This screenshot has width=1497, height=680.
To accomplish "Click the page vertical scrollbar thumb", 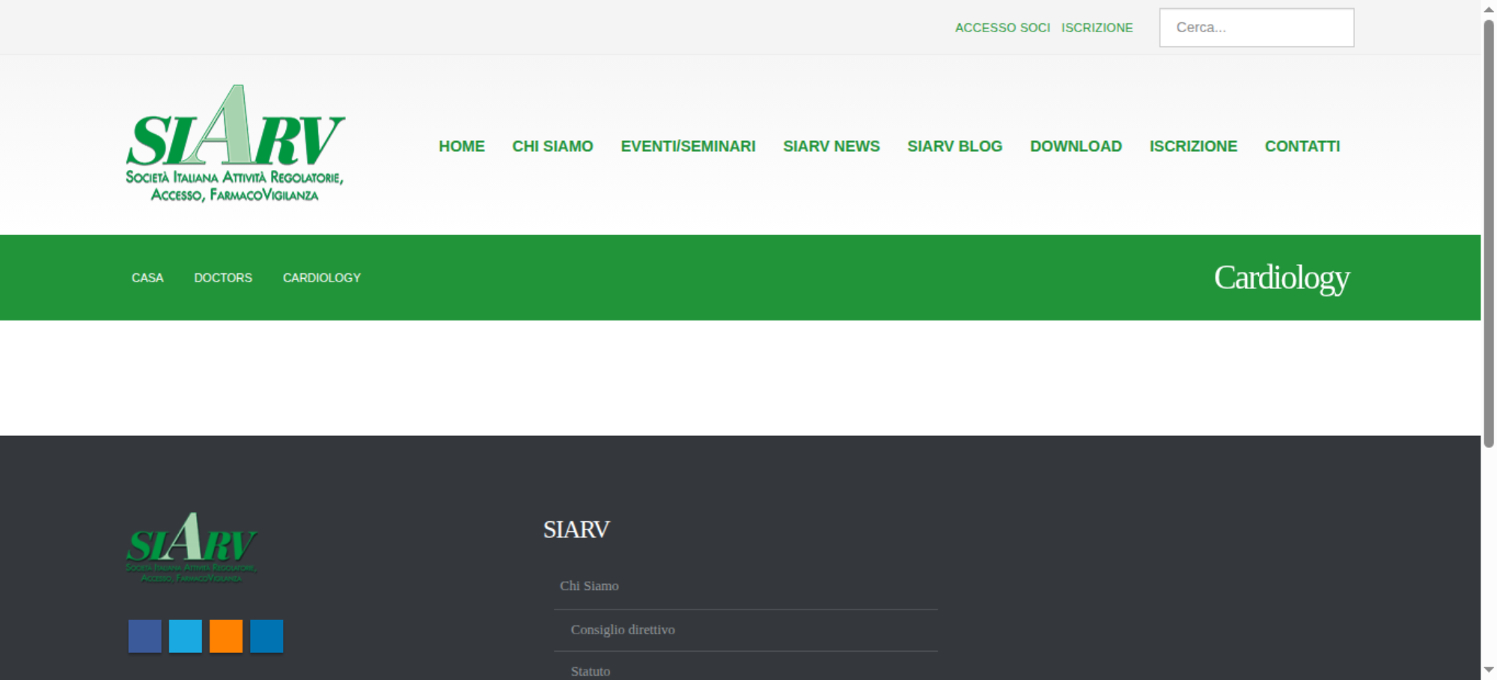I will pos(1489,234).
